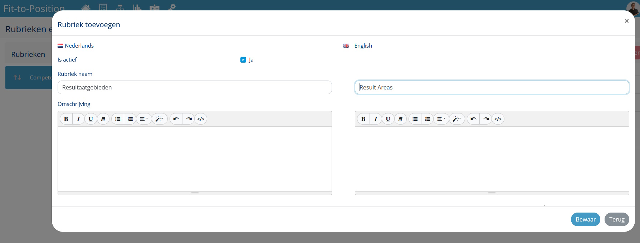Grab the English editor resize handle
This screenshot has width=640, height=243.
point(492,193)
